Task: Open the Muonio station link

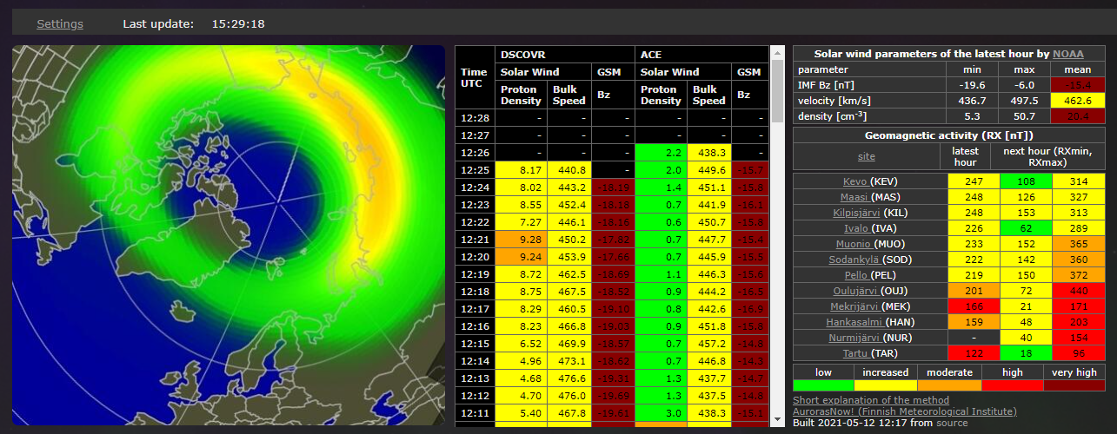Action: tap(853, 244)
